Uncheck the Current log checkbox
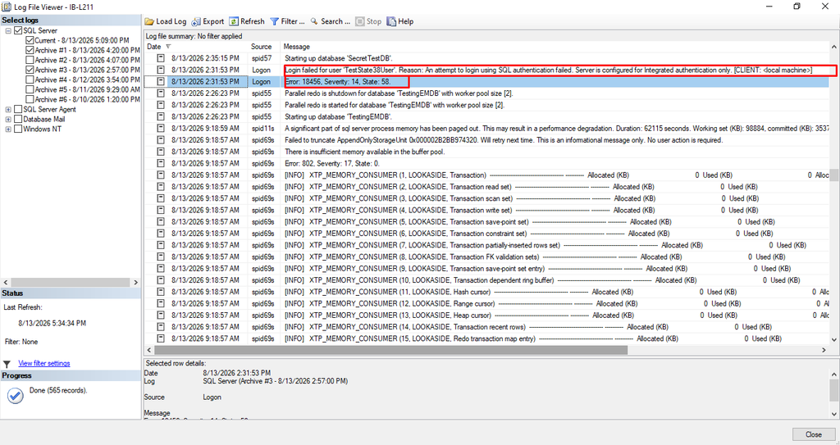This screenshot has height=445, width=840. tap(30, 41)
